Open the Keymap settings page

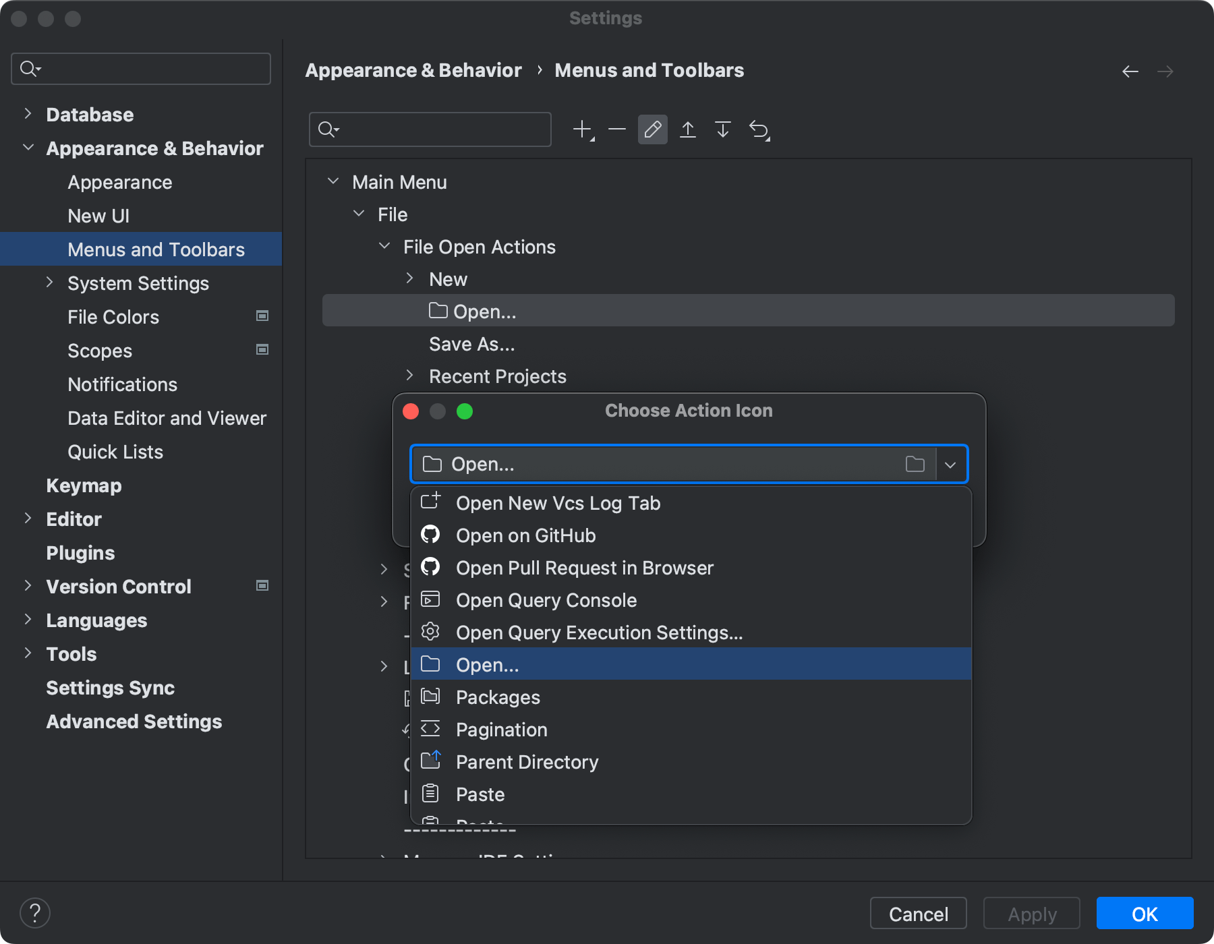pos(84,485)
